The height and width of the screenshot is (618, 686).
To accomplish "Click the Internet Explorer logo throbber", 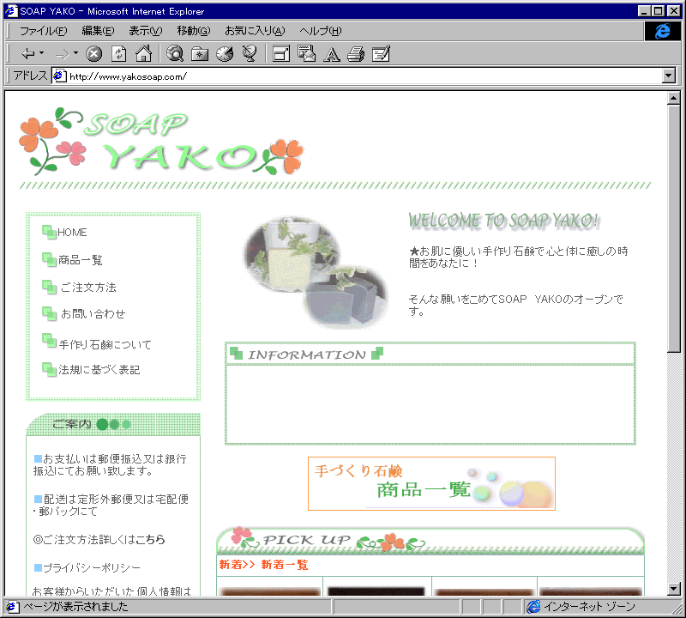I will (x=662, y=31).
